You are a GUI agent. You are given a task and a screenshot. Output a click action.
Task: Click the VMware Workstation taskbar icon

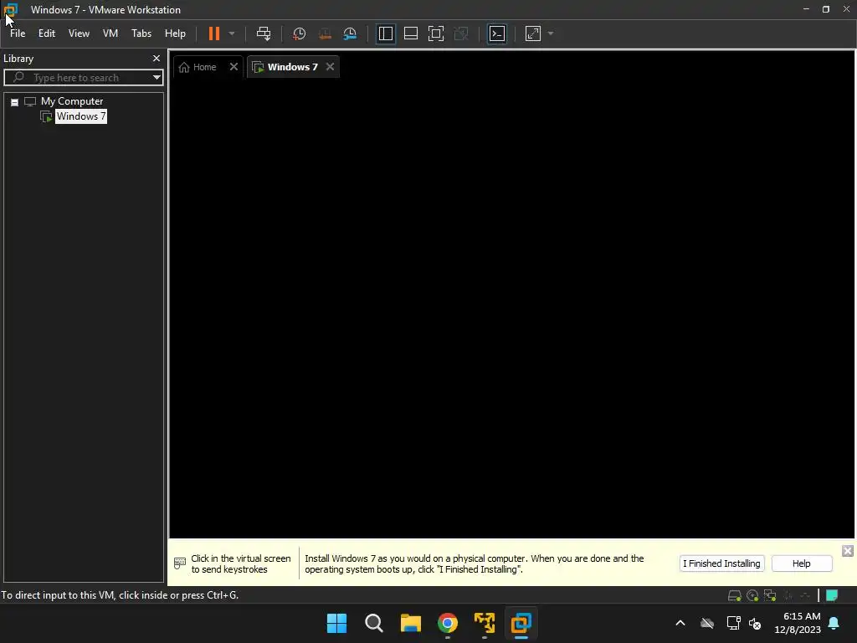point(521,623)
